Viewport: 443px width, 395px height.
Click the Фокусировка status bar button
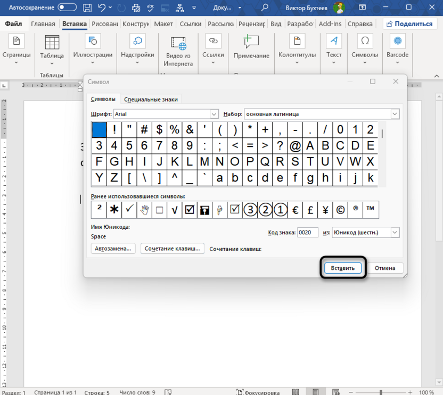point(258,392)
